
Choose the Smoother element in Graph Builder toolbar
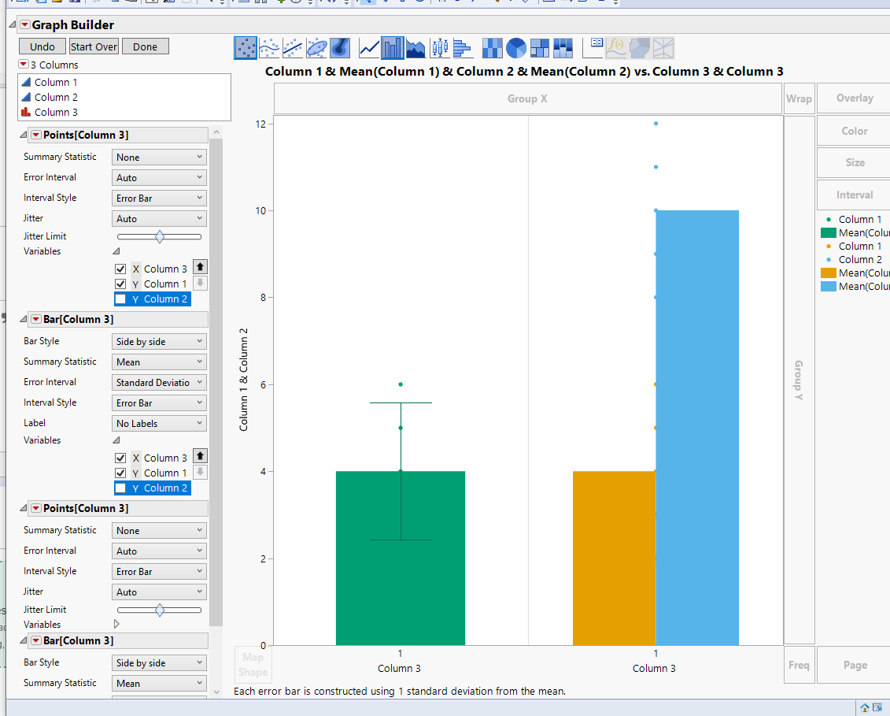tap(268, 47)
